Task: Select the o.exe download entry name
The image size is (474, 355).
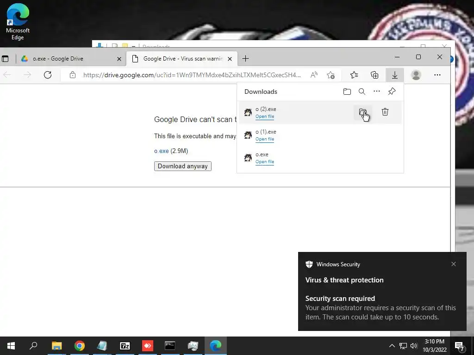Action: click(x=262, y=154)
